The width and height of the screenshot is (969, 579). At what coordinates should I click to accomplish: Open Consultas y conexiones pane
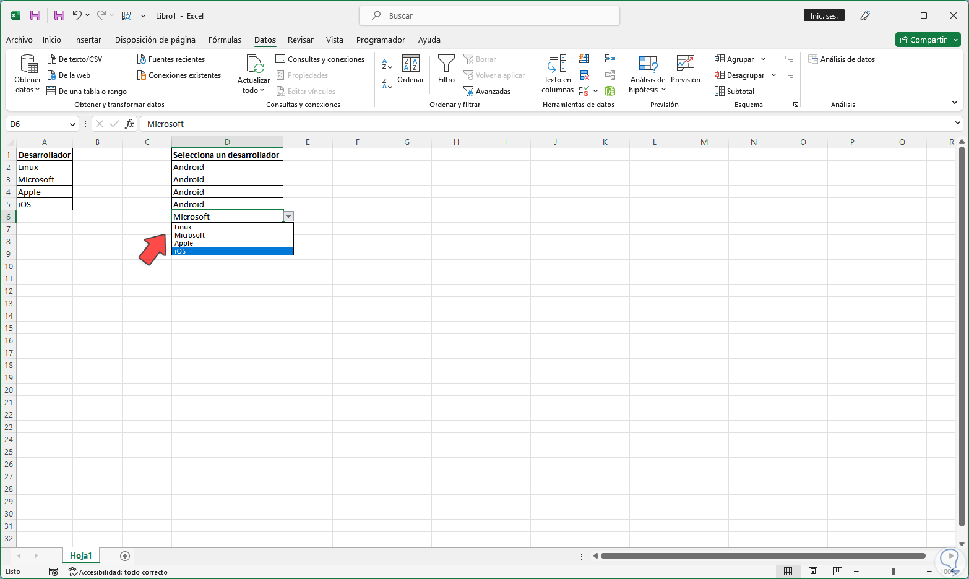320,59
